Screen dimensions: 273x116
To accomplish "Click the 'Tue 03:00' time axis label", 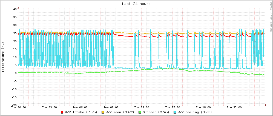I will pyautogui.click(x=49, y=107).
